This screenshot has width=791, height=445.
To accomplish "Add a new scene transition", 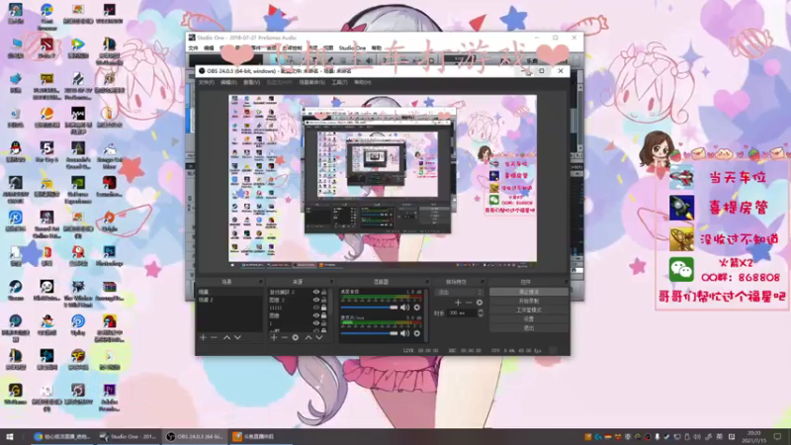I will [x=458, y=303].
